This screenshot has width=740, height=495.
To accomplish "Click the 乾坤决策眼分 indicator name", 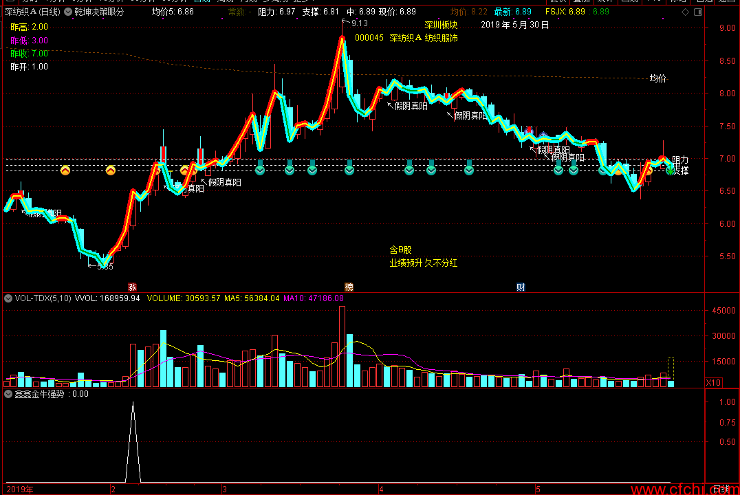I will click(99, 12).
